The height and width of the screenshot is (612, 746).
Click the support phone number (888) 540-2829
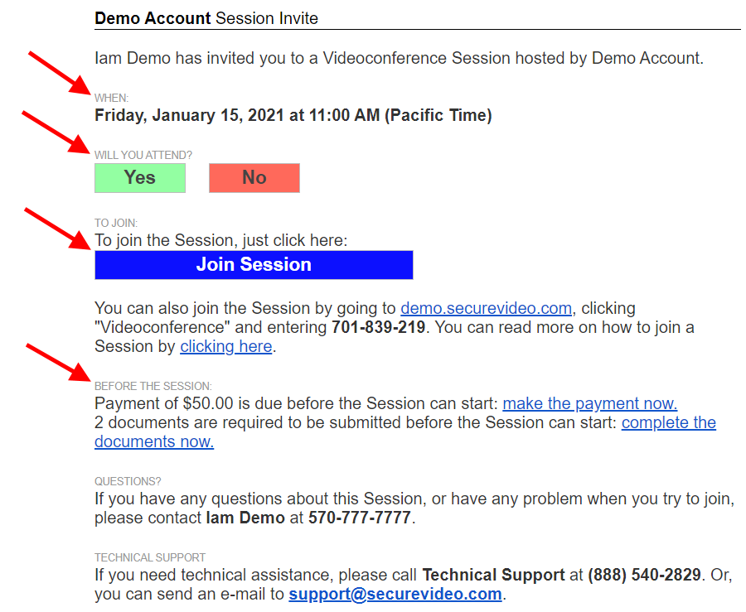click(x=645, y=576)
